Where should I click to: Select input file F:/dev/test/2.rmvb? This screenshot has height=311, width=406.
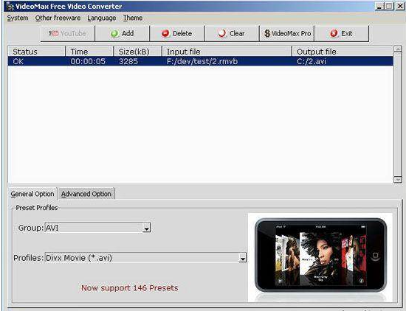(202, 61)
